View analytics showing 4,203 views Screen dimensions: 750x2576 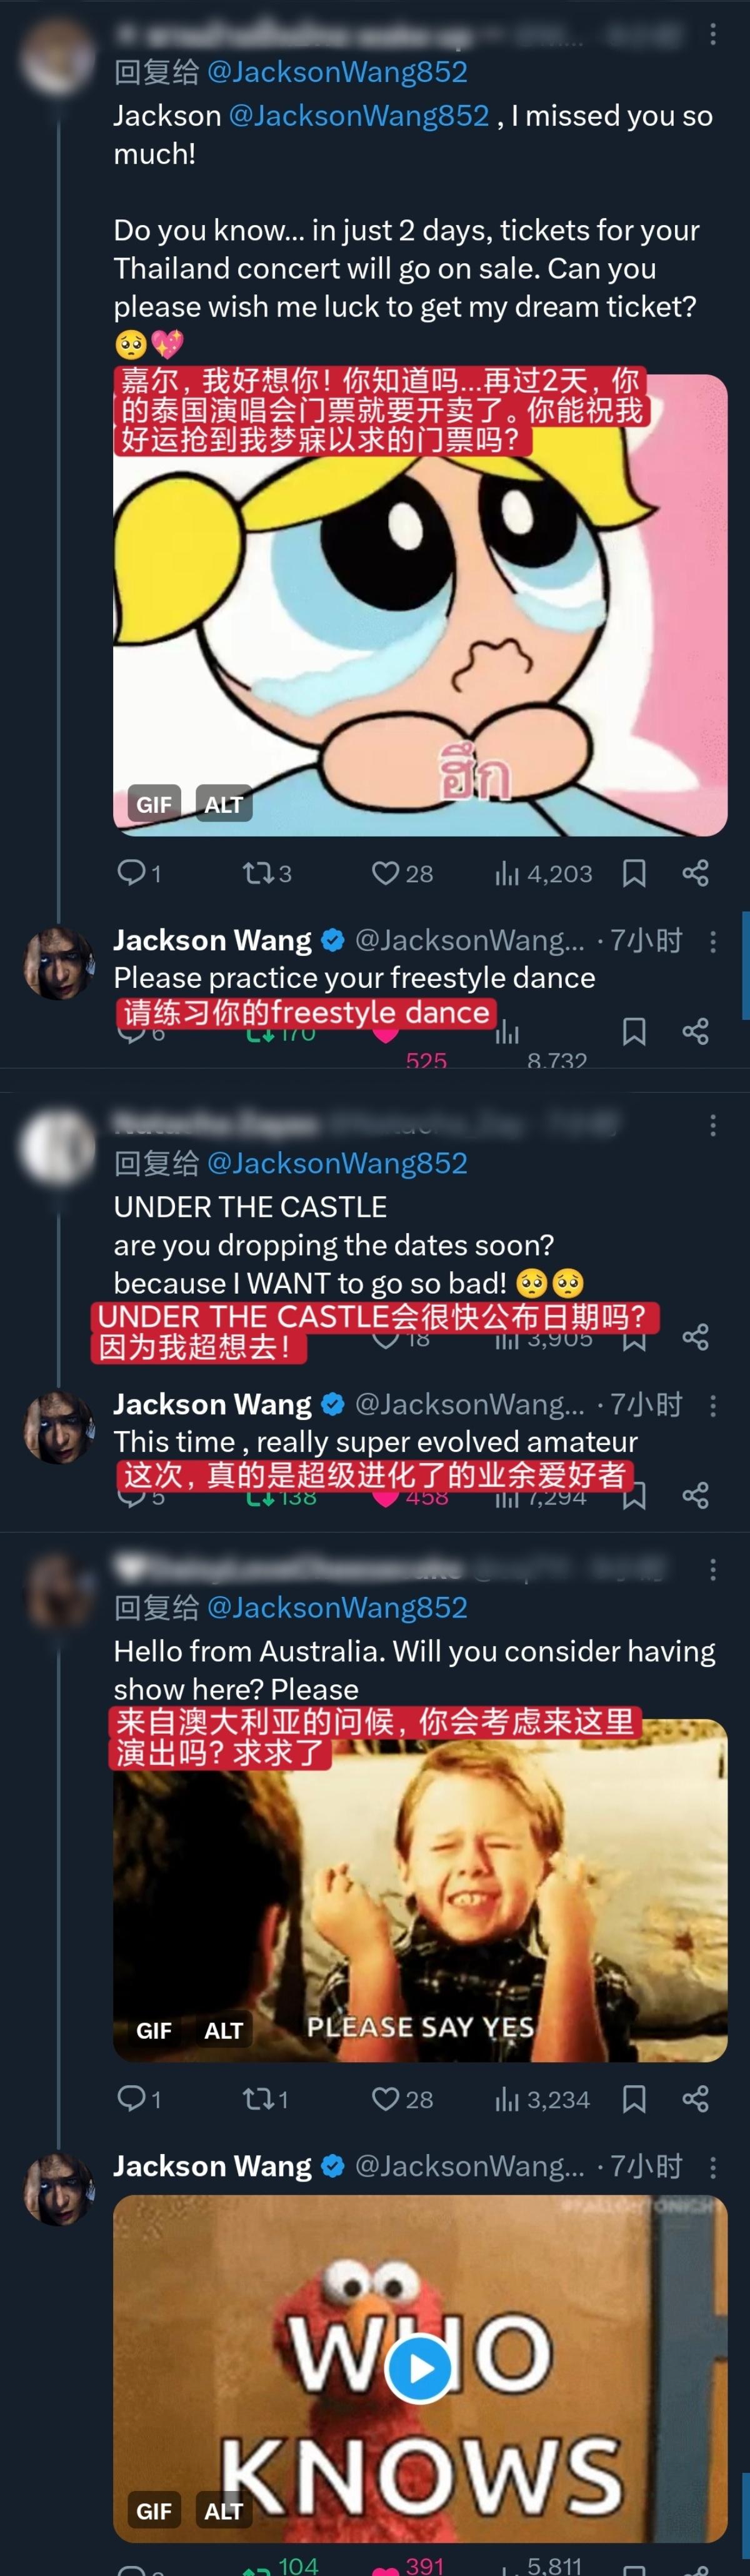click(x=543, y=873)
